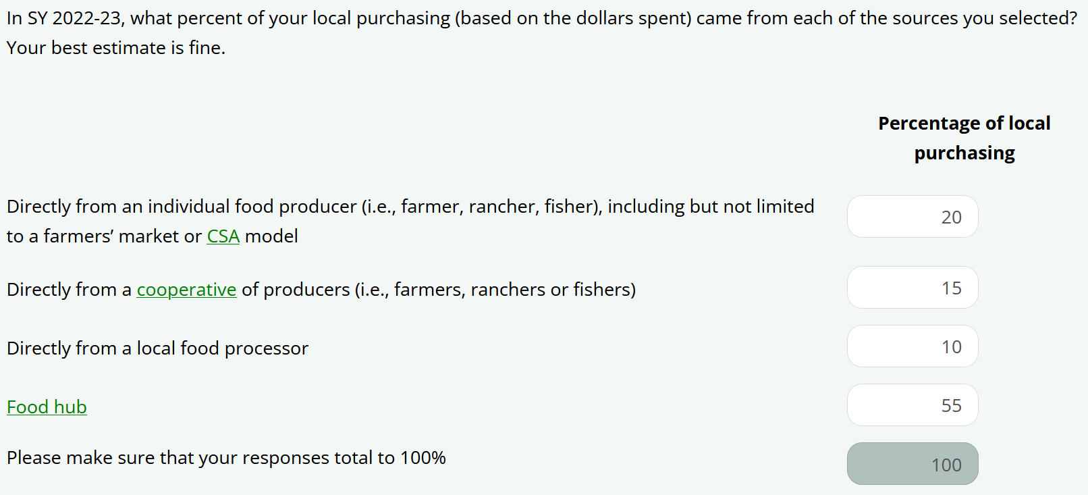1088x495 pixels.
Task: Select the cooperative percentage field showing 15
Action: point(912,288)
